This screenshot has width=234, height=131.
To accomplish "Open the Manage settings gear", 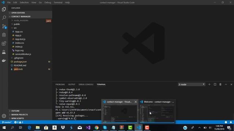I will (x=4, y=116).
